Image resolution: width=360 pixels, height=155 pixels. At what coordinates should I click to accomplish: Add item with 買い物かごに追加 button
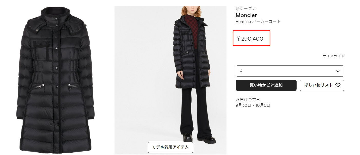point(266,85)
